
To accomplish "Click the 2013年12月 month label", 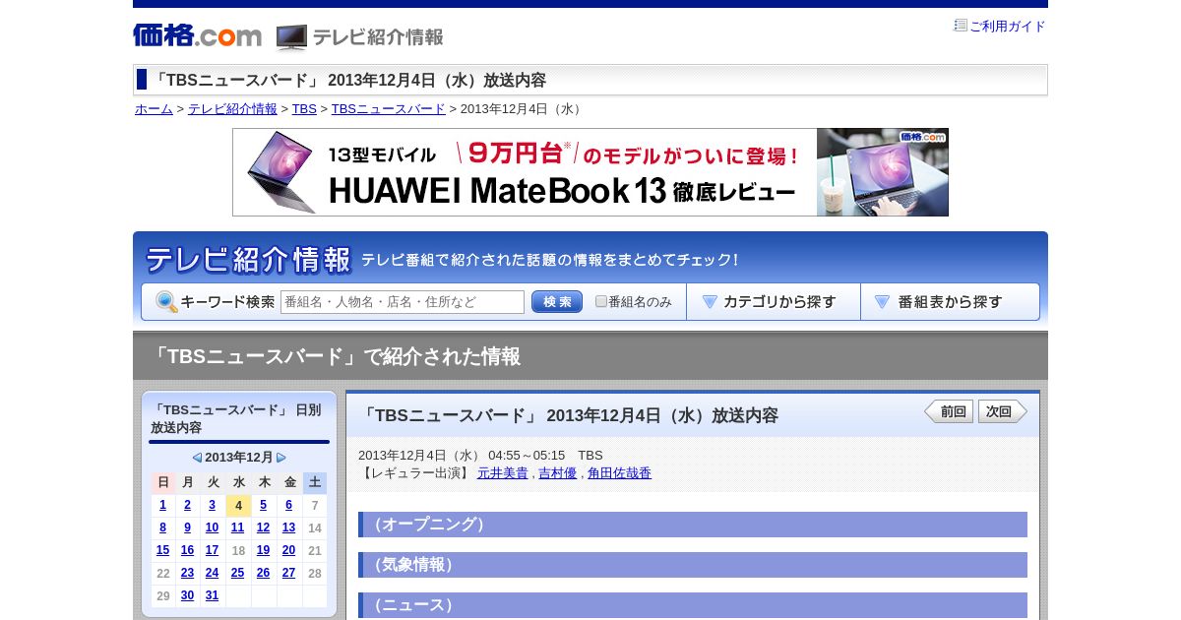I will coord(239,458).
